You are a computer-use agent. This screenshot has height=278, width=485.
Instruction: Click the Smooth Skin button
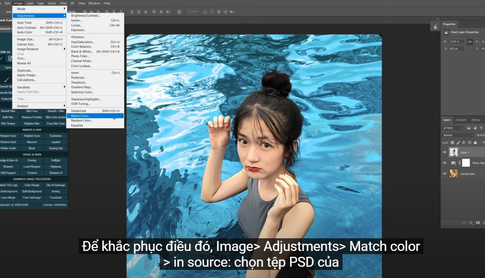pyautogui.click(x=8, y=111)
